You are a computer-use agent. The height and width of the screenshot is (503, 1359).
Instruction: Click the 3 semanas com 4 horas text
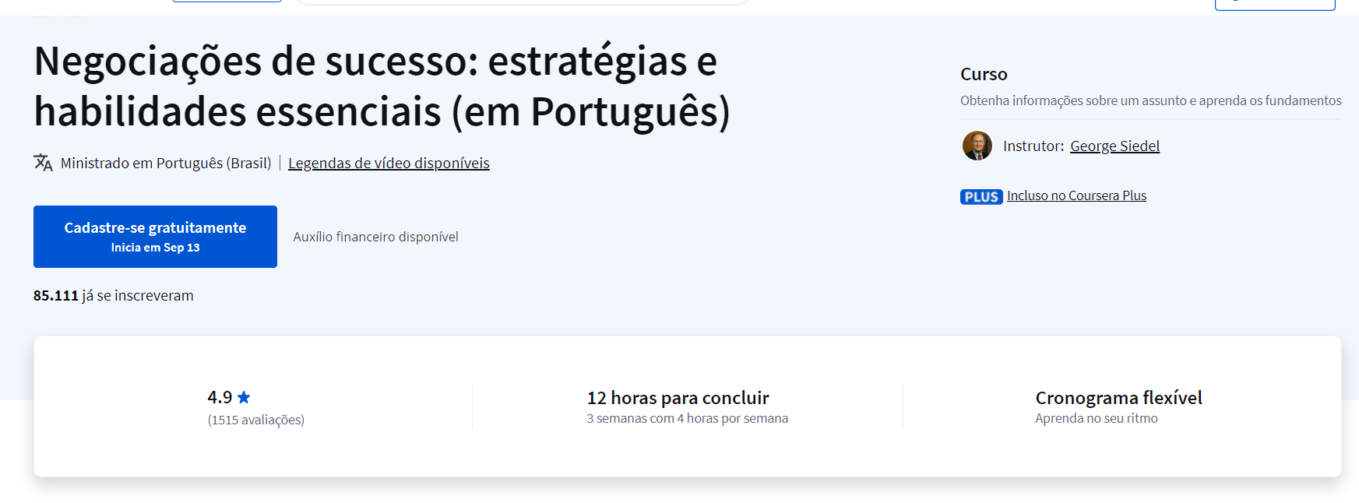pyautogui.click(x=687, y=419)
